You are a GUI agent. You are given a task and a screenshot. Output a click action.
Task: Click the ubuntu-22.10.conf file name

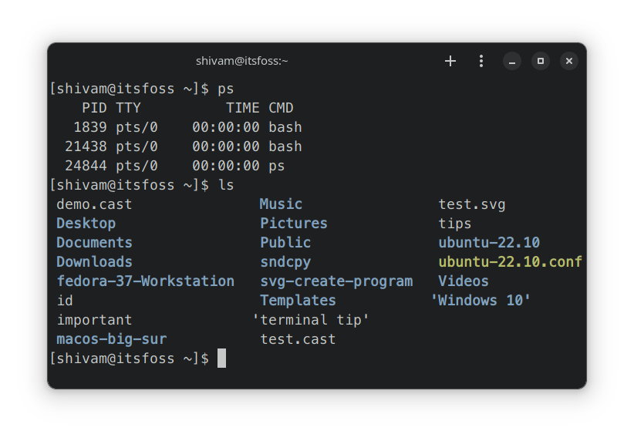coord(510,262)
